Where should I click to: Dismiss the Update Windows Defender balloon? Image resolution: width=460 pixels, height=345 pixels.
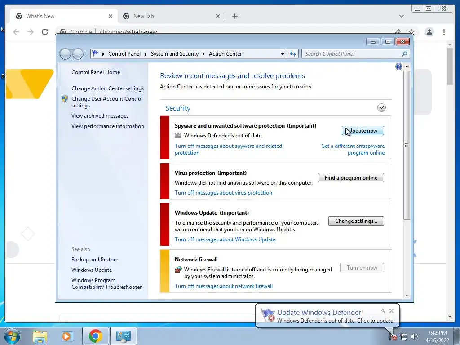coord(391,311)
